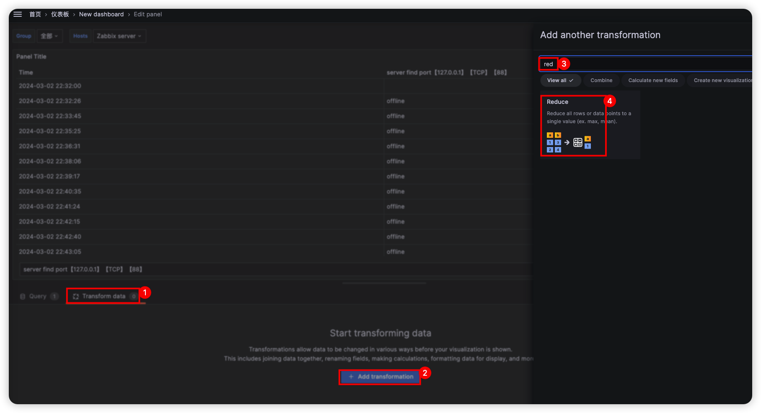Navigate to New dashboard breadcrumb
Viewport: 761px width, 413px height.
click(x=101, y=14)
